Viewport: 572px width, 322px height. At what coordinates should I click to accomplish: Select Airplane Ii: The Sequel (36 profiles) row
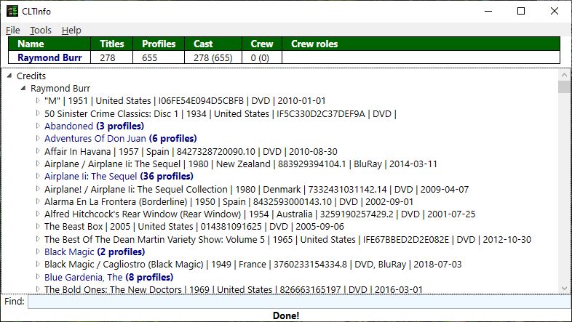pyautogui.click(x=119, y=176)
